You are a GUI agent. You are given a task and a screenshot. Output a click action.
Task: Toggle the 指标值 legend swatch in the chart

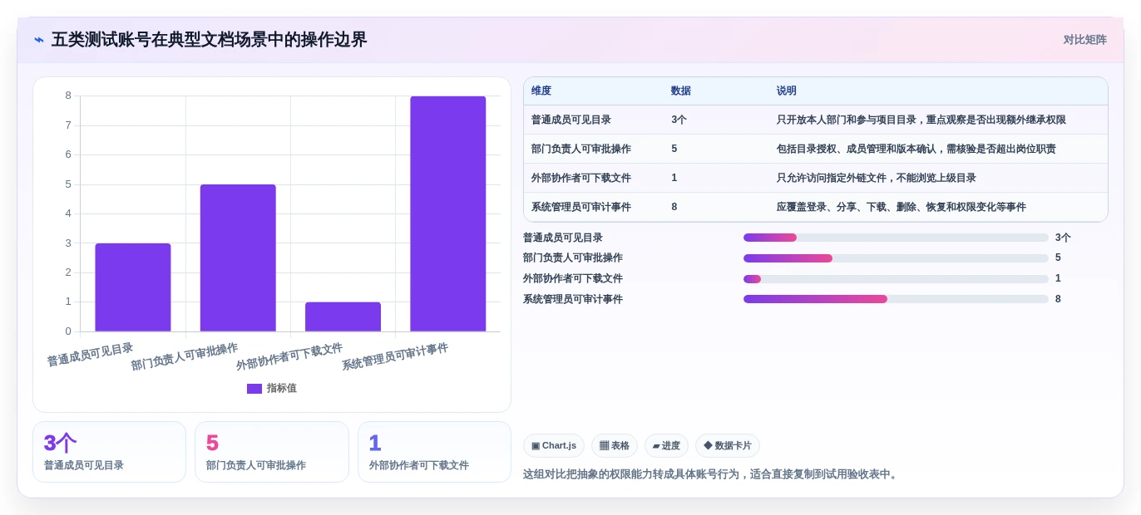[x=254, y=388]
